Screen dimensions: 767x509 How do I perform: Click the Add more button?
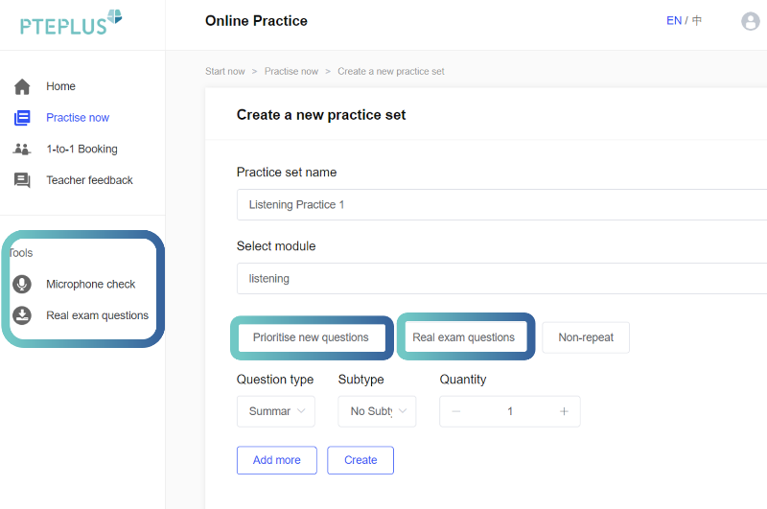click(x=276, y=460)
